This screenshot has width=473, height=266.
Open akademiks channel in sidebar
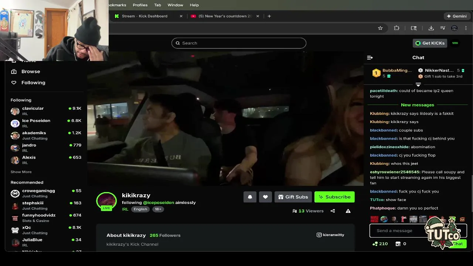click(46, 135)
